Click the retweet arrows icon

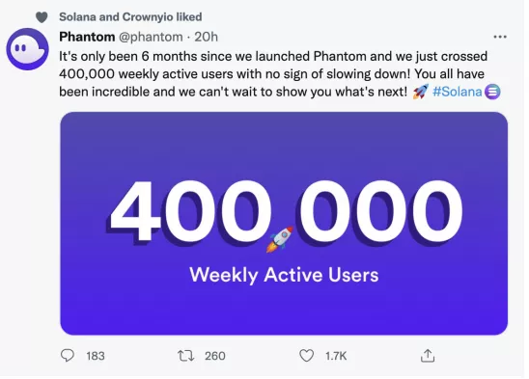tap(186, 356)
